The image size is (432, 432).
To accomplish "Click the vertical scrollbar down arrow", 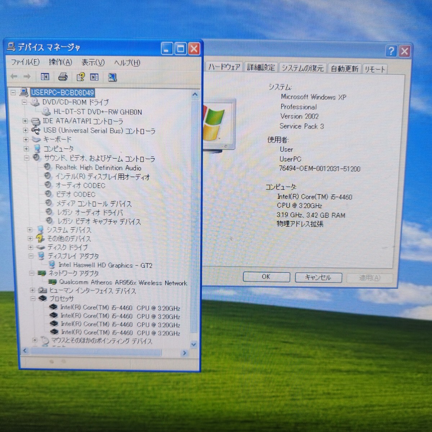I will [194, 345].
